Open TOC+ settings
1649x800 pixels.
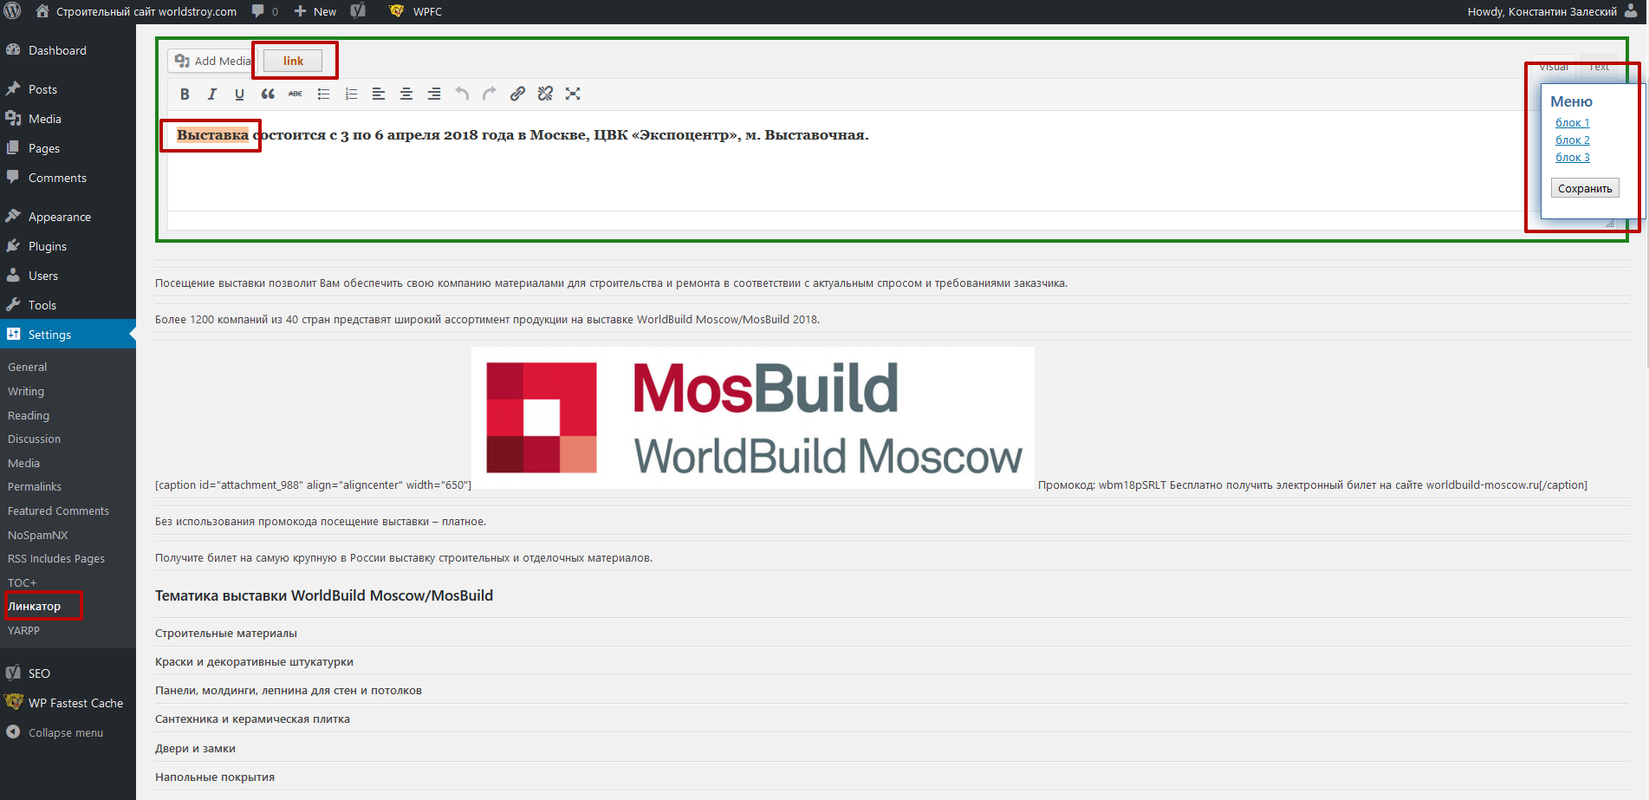click(23, 583)
